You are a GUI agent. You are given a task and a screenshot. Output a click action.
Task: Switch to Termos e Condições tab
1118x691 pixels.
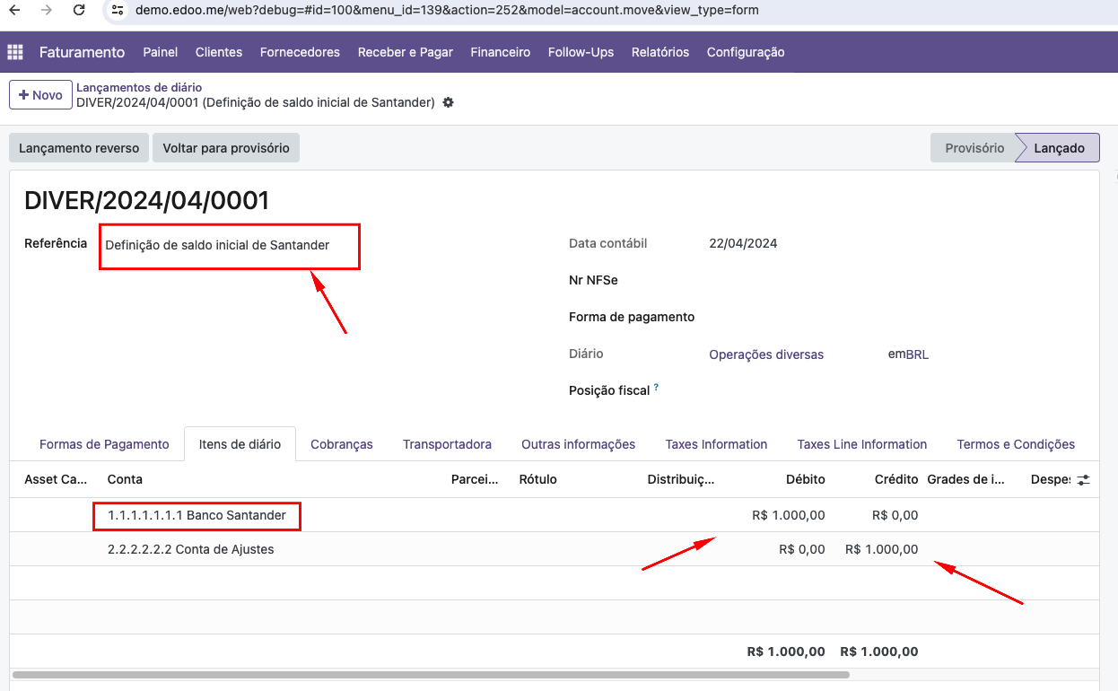tap(1016, 444)
